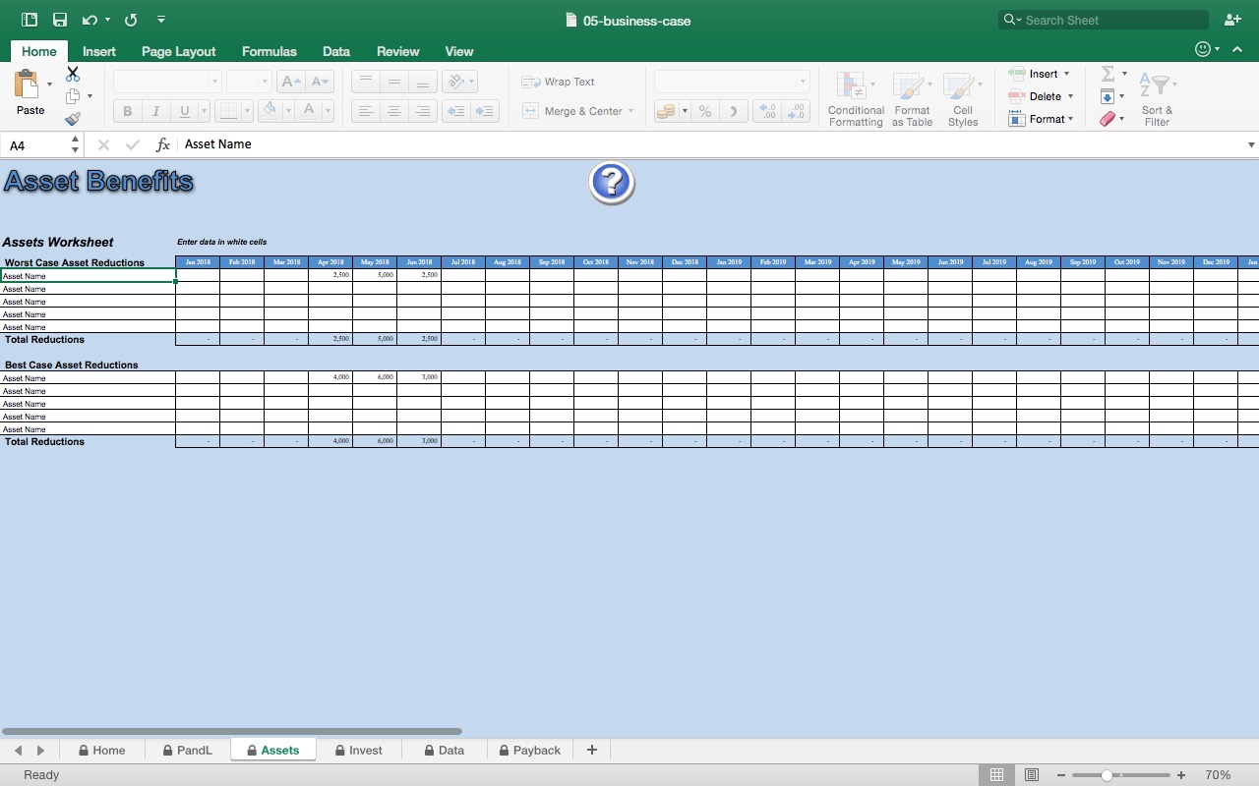
Task: Open Conditional Formatting menu
Action: pos(856,99)
